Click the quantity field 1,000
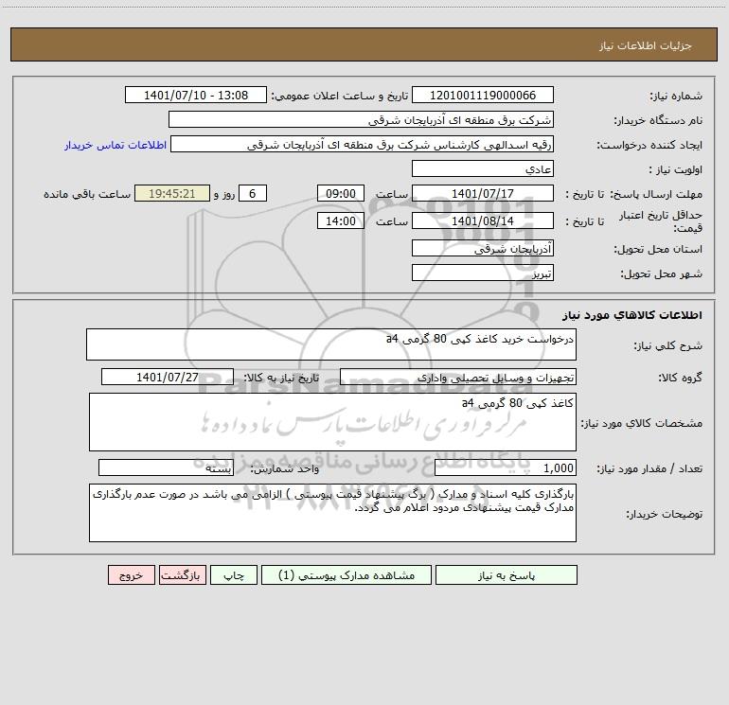 coord(506,467)
